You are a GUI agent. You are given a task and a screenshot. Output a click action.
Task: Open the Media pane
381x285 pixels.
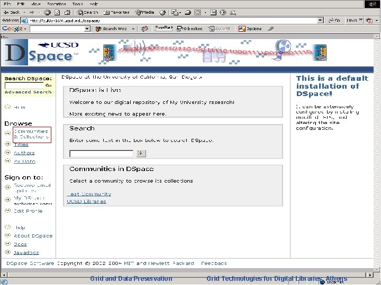(144, 12)
